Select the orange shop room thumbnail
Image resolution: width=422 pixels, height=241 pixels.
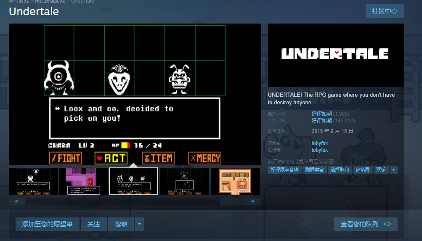pos(235,182)
